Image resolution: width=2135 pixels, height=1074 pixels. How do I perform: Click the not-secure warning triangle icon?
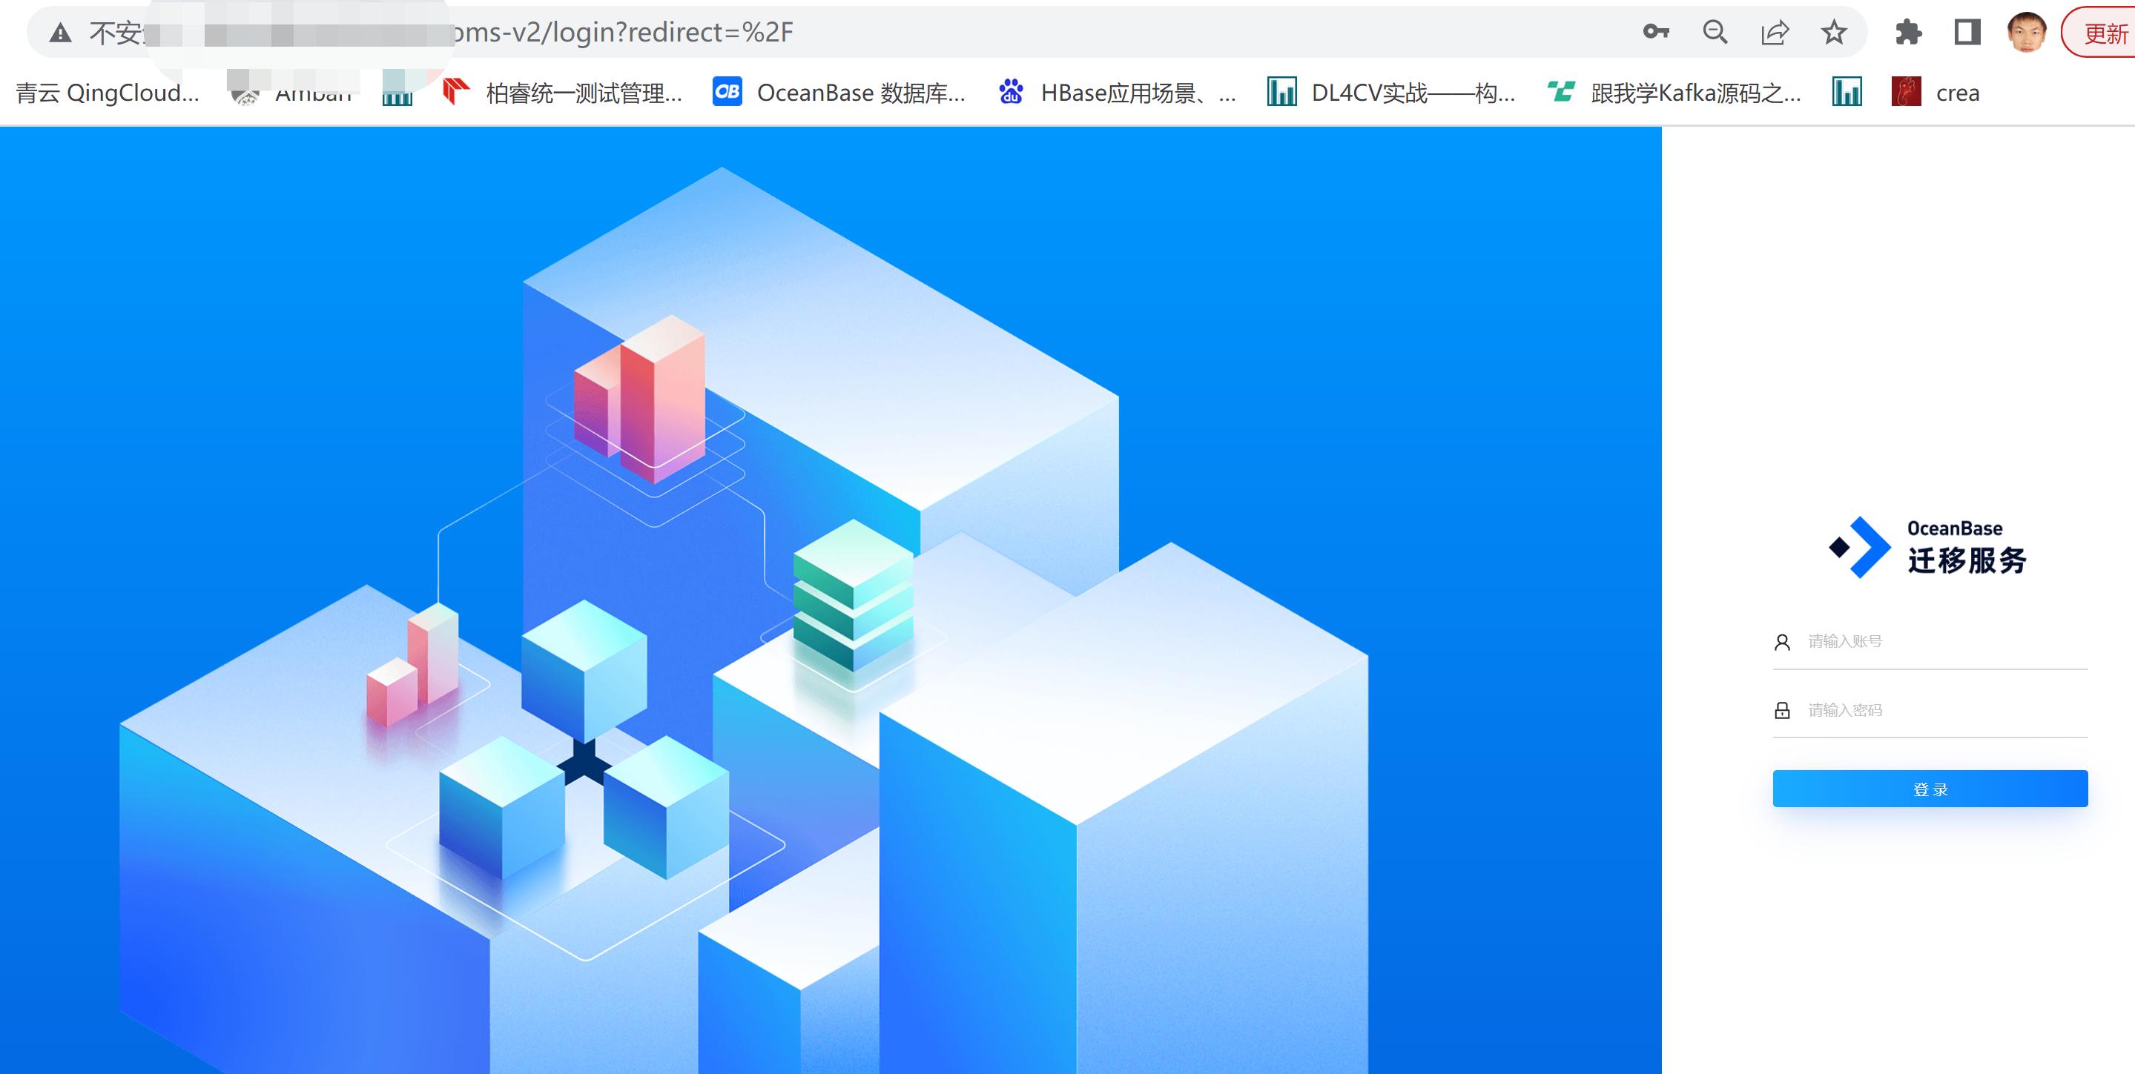tap(61, 33)
